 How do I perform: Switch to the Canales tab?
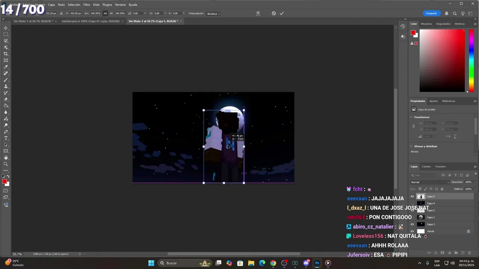[426, 167]
